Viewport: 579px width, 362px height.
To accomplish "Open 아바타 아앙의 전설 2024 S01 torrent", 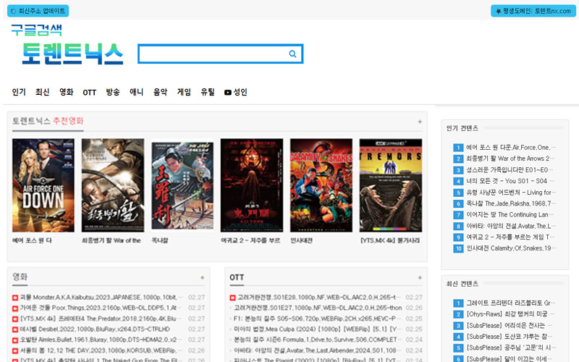I will click(316, 350).
